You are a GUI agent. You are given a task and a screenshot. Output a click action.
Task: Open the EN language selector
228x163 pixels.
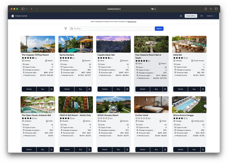(201, 16)
